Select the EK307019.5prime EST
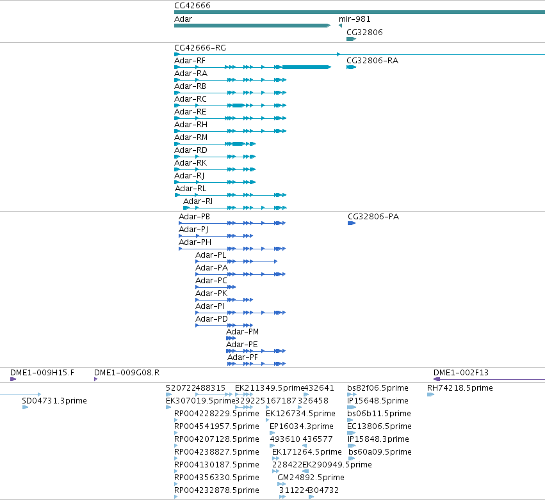545x500 pixels. [x=168, y=407]
